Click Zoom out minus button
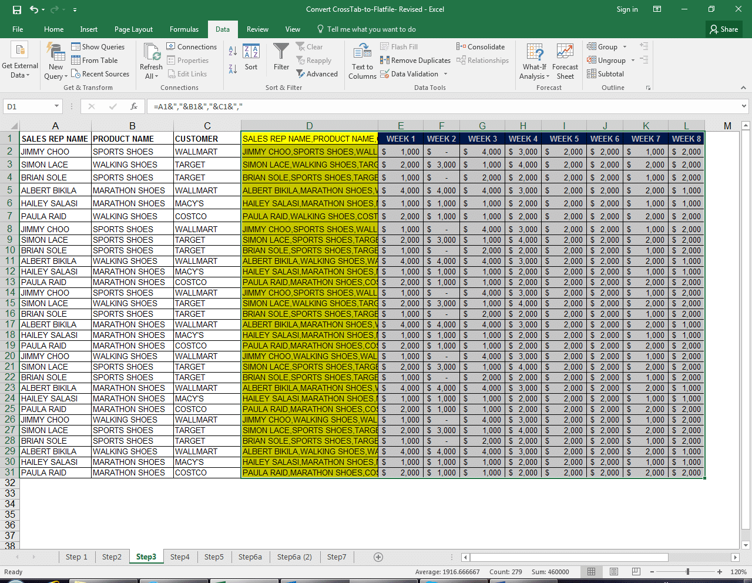 (x=652, y=572)
